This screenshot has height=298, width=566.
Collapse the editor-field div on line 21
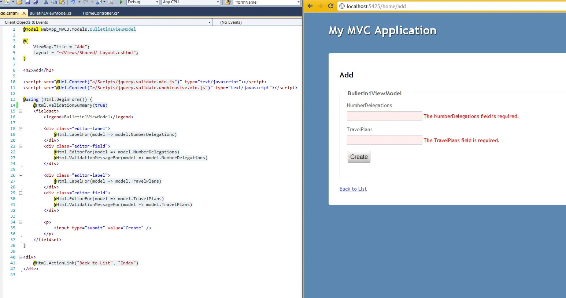pyautogui.click(x=21, y=146)
